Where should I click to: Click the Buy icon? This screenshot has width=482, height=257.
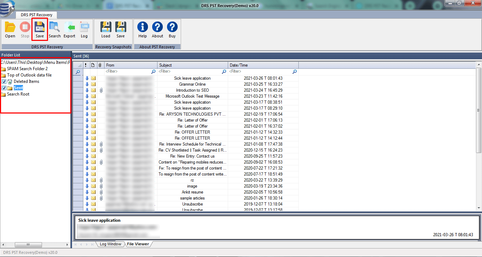click(x=172, y=30)
